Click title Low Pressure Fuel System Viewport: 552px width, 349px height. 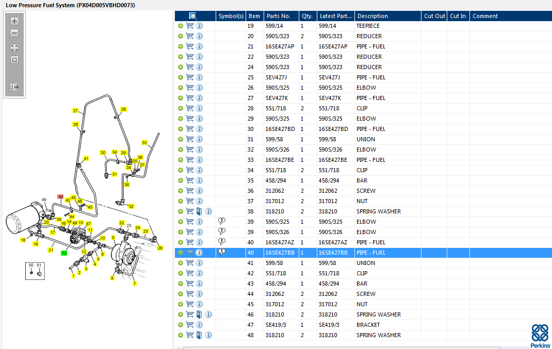point(70,5)
